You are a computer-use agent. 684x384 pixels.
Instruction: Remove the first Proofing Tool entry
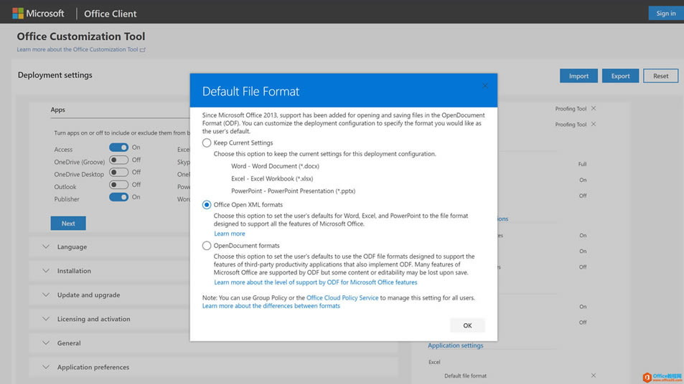pyautogui.click(x=594, y=109)
